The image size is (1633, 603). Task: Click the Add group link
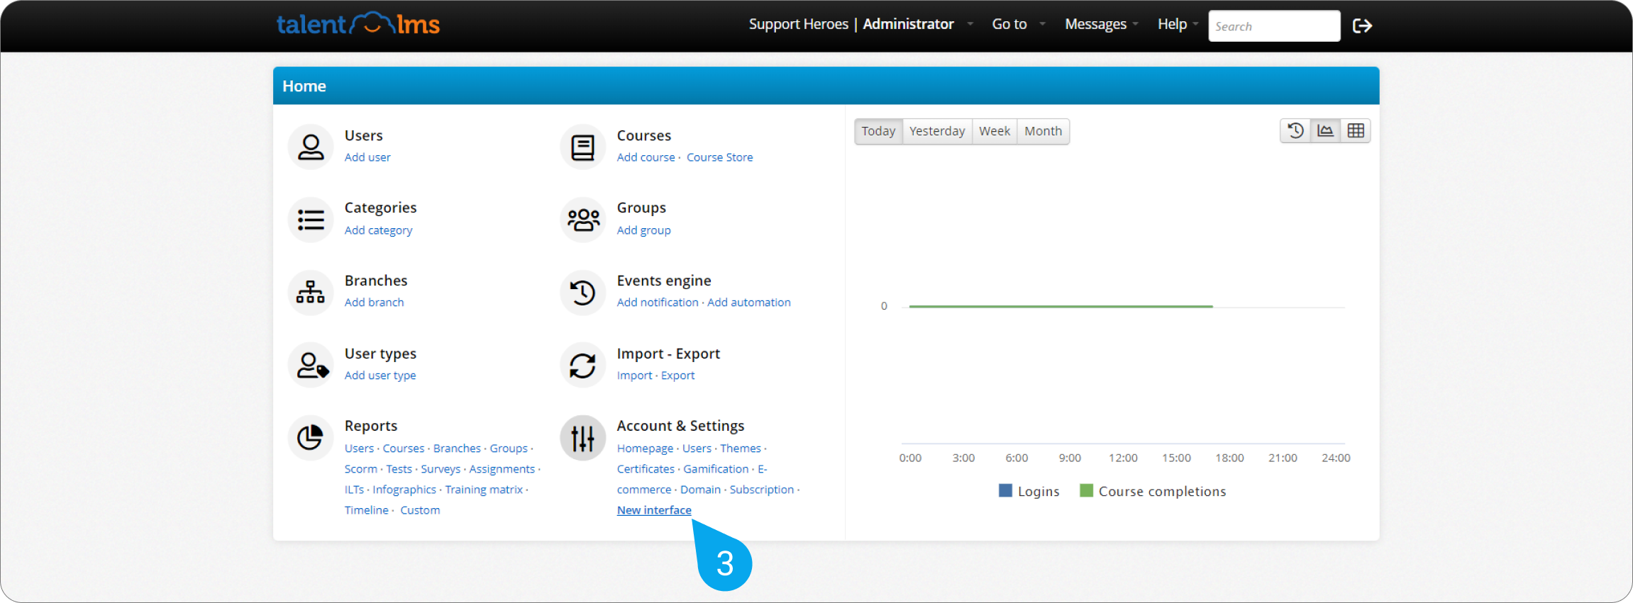(x=643, y=230)
